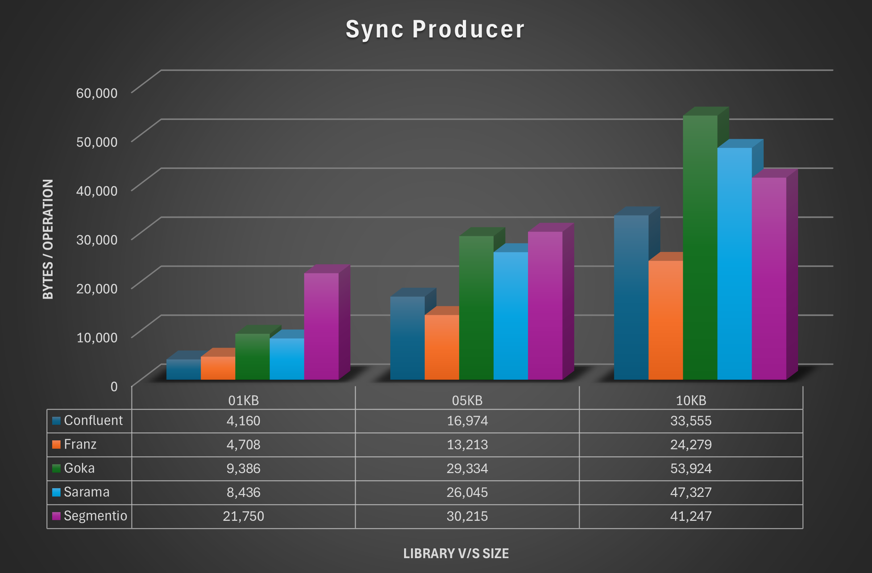The width and height of the screenshot is (872, 573).
Task: Click the '40,000' axis label
Action: click(97, 191)
